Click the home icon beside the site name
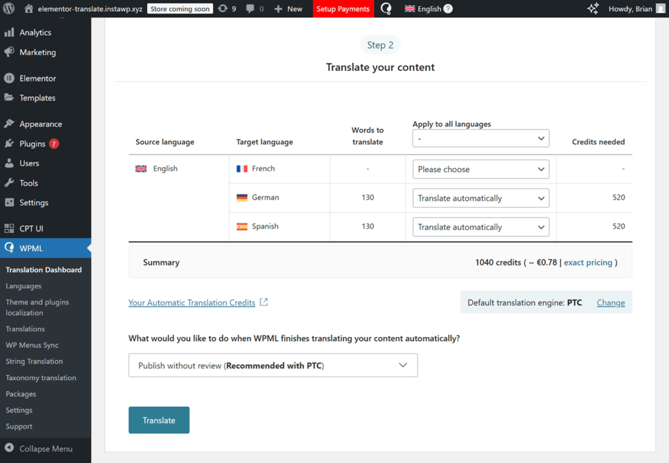Screen dimensions: 669x463 point(29,8)
